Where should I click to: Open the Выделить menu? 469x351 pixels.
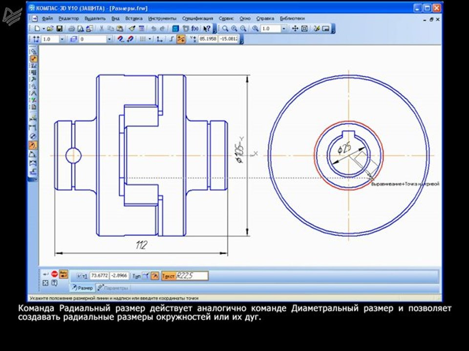pyautogui.click(x=95, y=19)
